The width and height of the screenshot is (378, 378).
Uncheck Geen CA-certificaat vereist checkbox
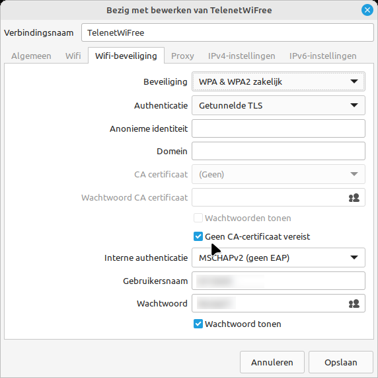[x=198, y=237]
